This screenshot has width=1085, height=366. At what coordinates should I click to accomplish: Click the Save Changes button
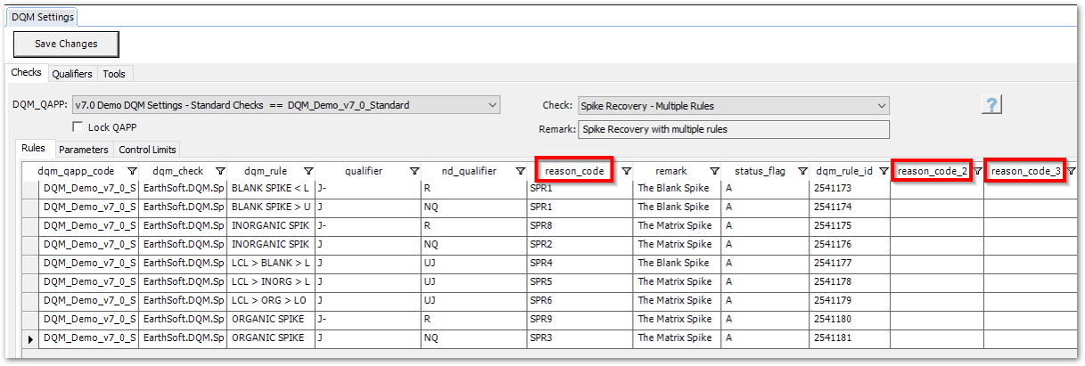66,44
